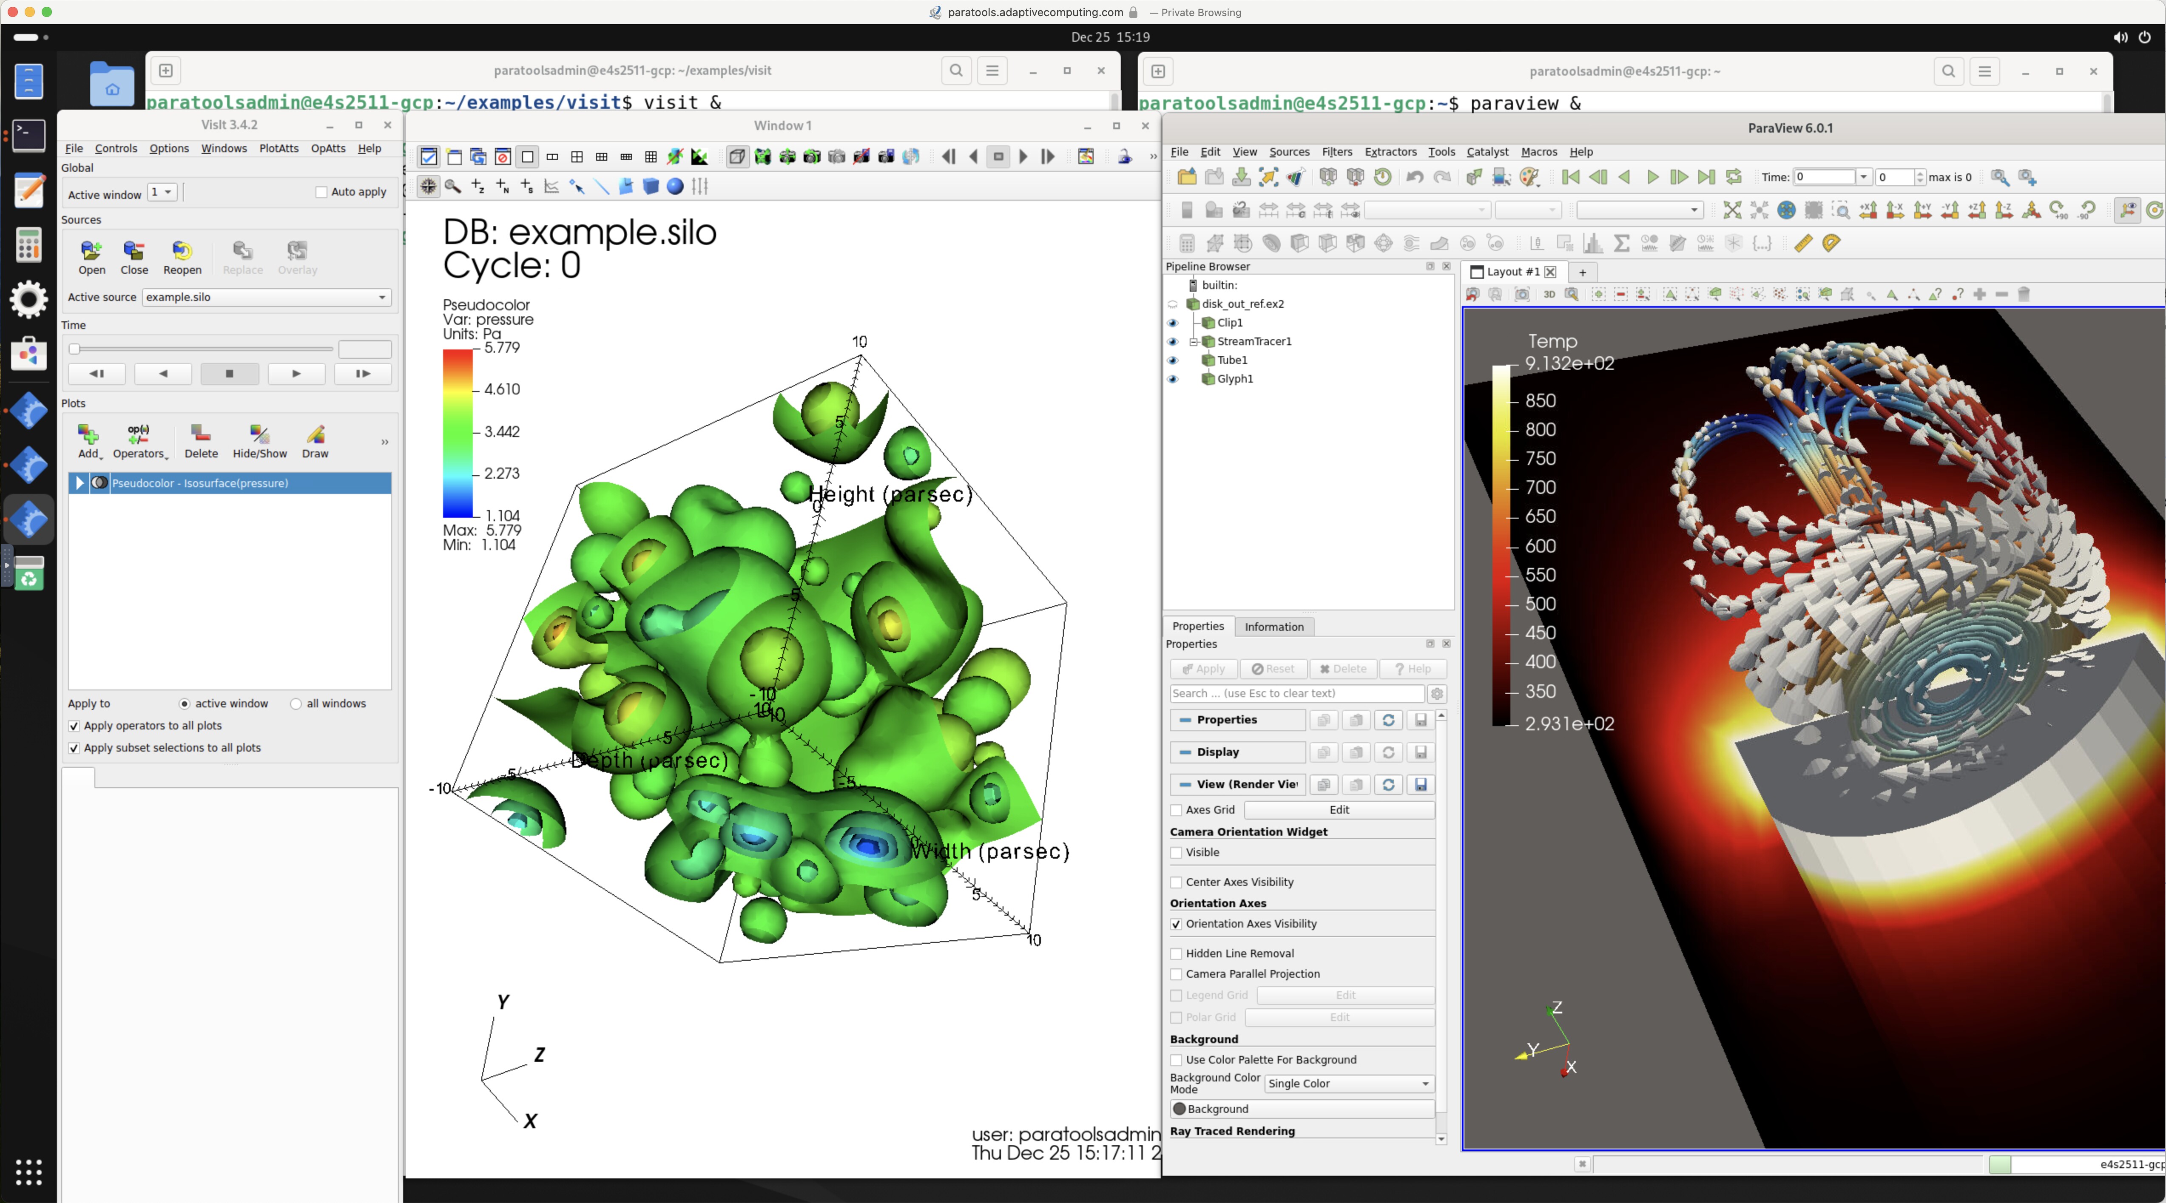Open the Add plot menu icon
The height and width of the screenshot is (1203, 2166).
88,434
